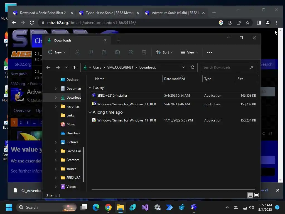Open recent locations dropdown chevron
285x214 pixels.
point(66,67)
